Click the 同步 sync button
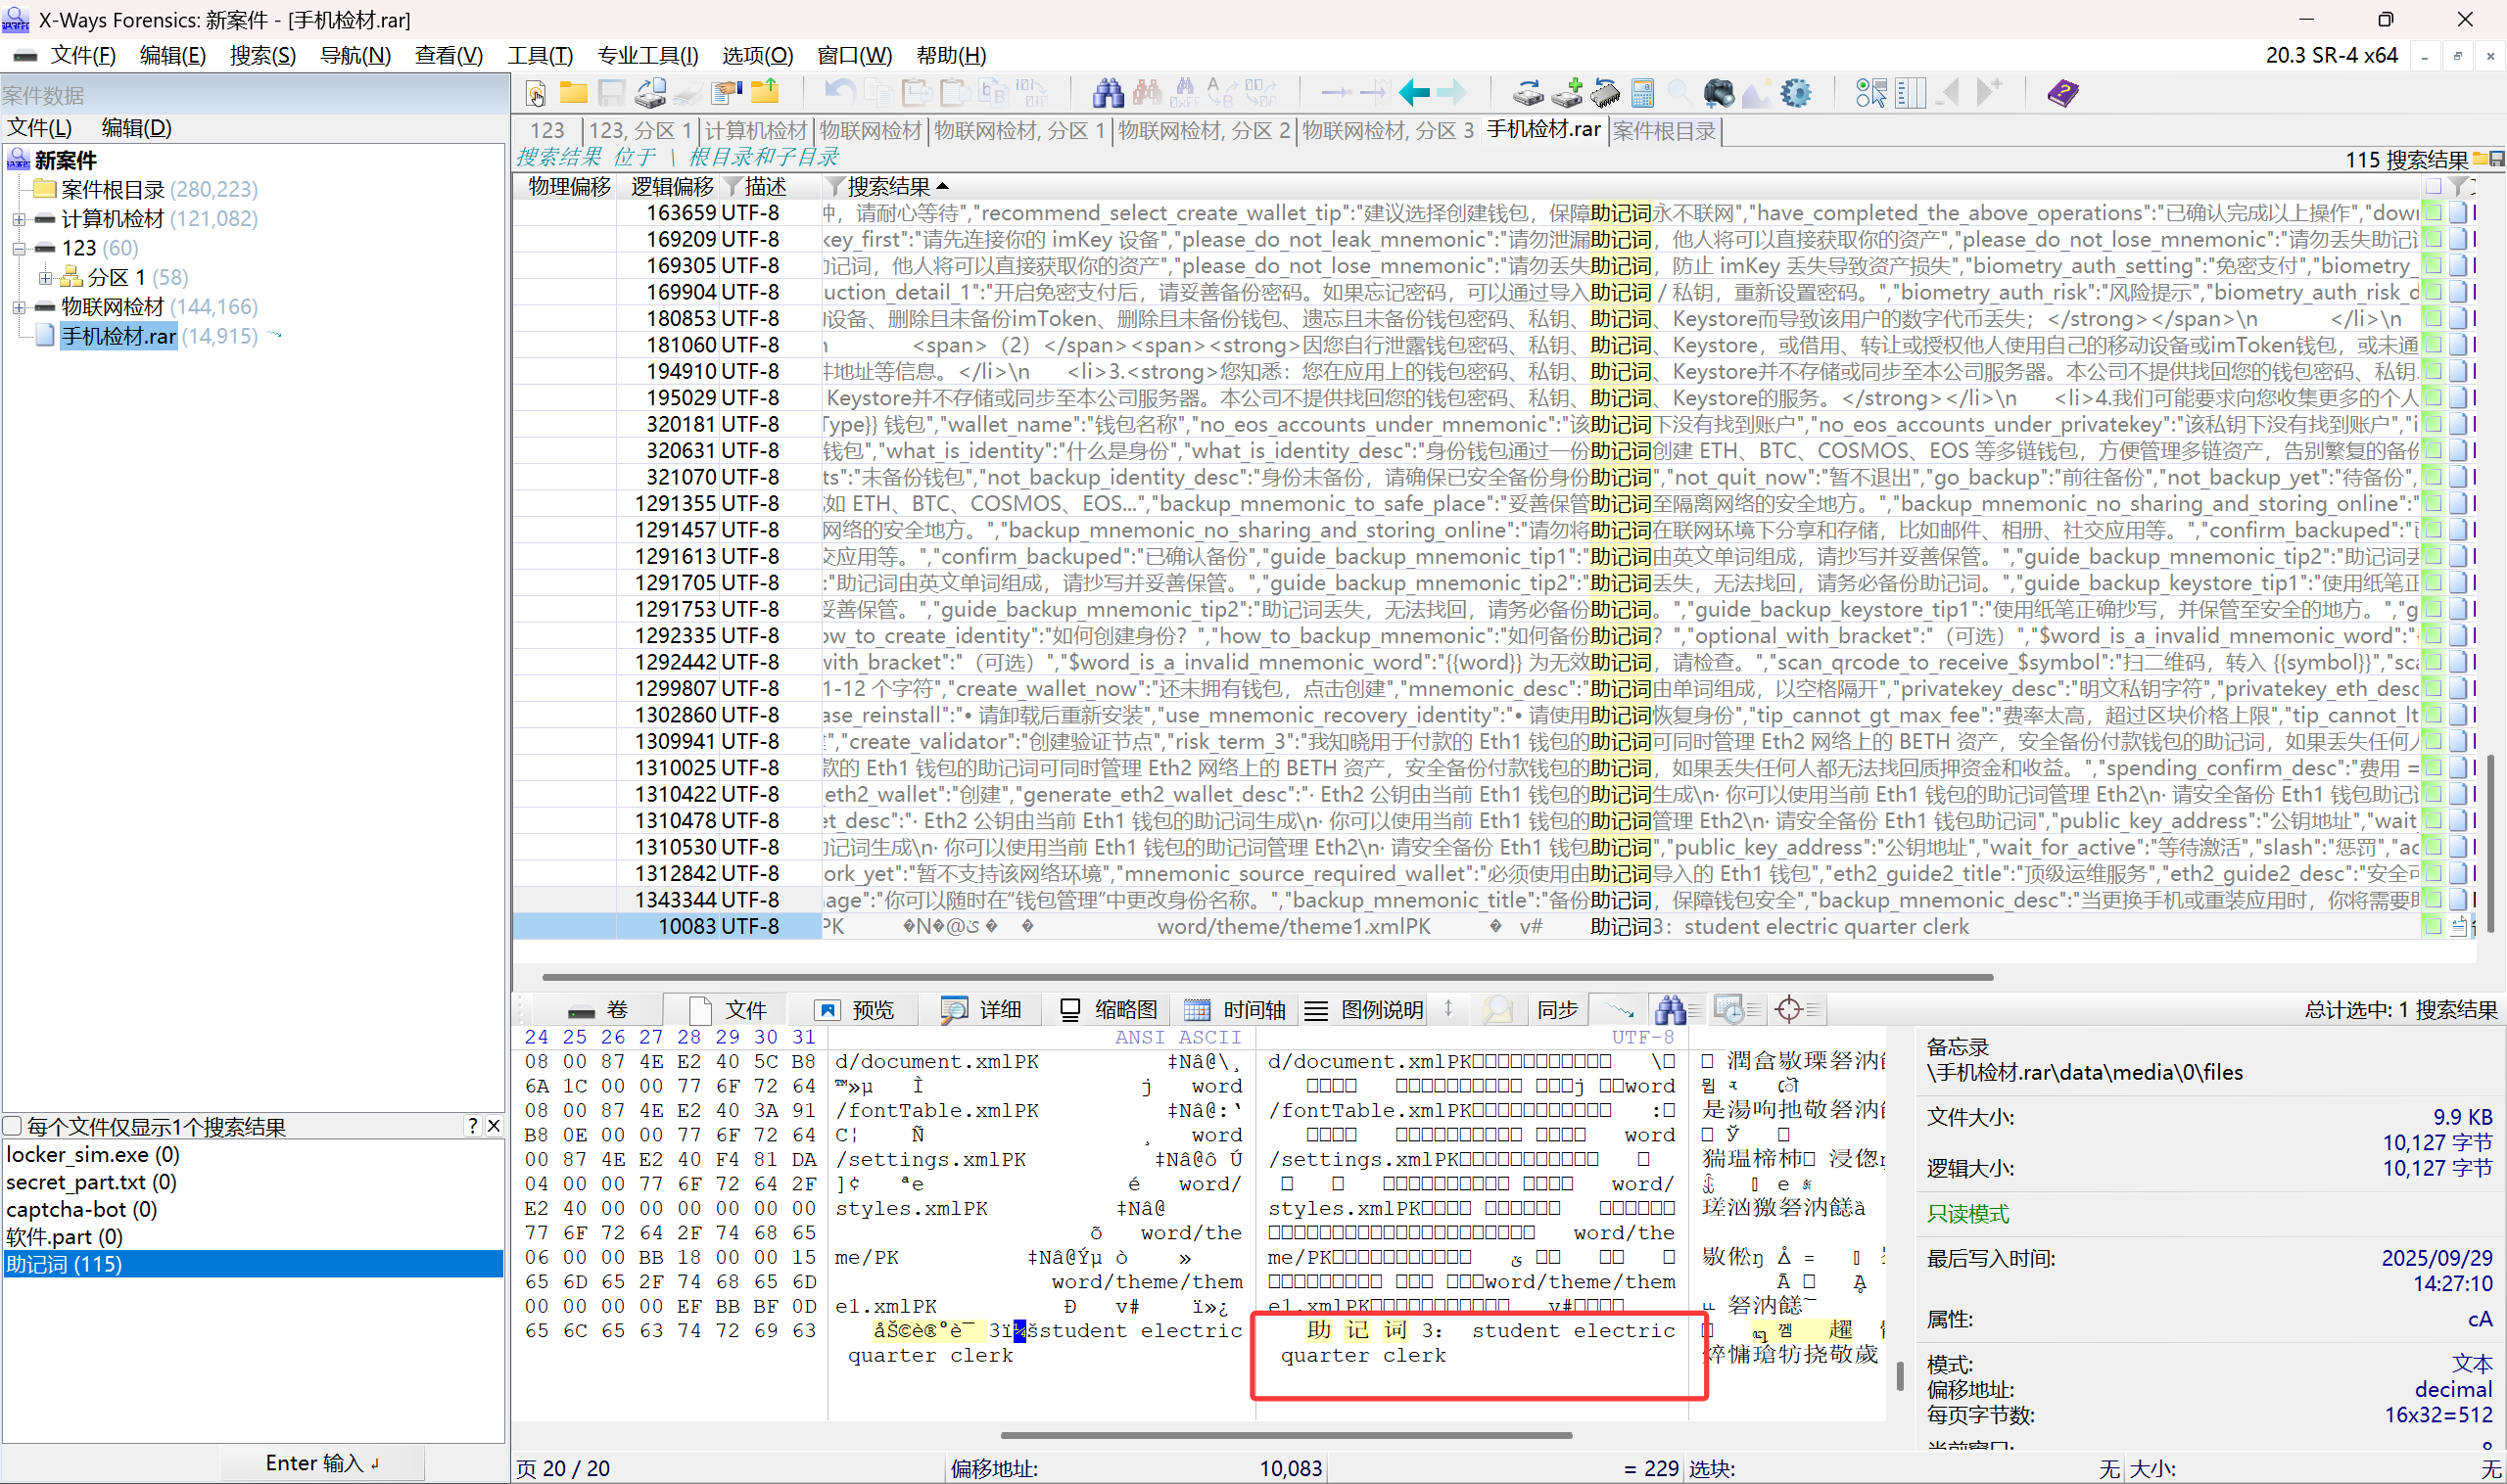The height and width of the screenshot is (1484, 2507). (x=1557, y=1010)
